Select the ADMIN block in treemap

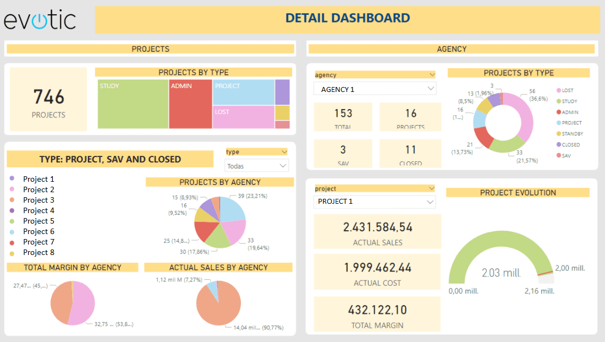pos(190,104)
